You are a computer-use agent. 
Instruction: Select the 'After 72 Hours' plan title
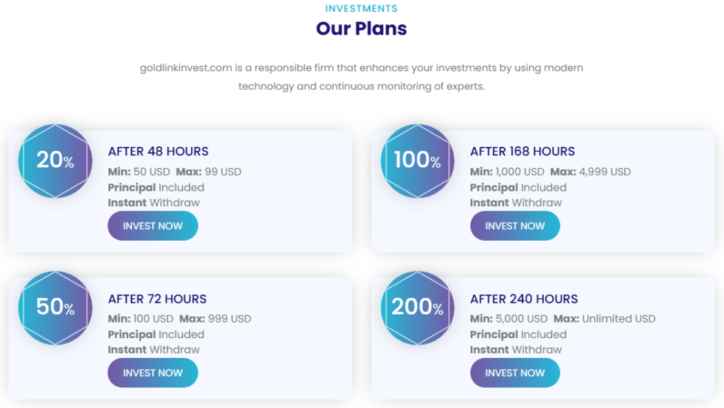(x=158, y=299)
